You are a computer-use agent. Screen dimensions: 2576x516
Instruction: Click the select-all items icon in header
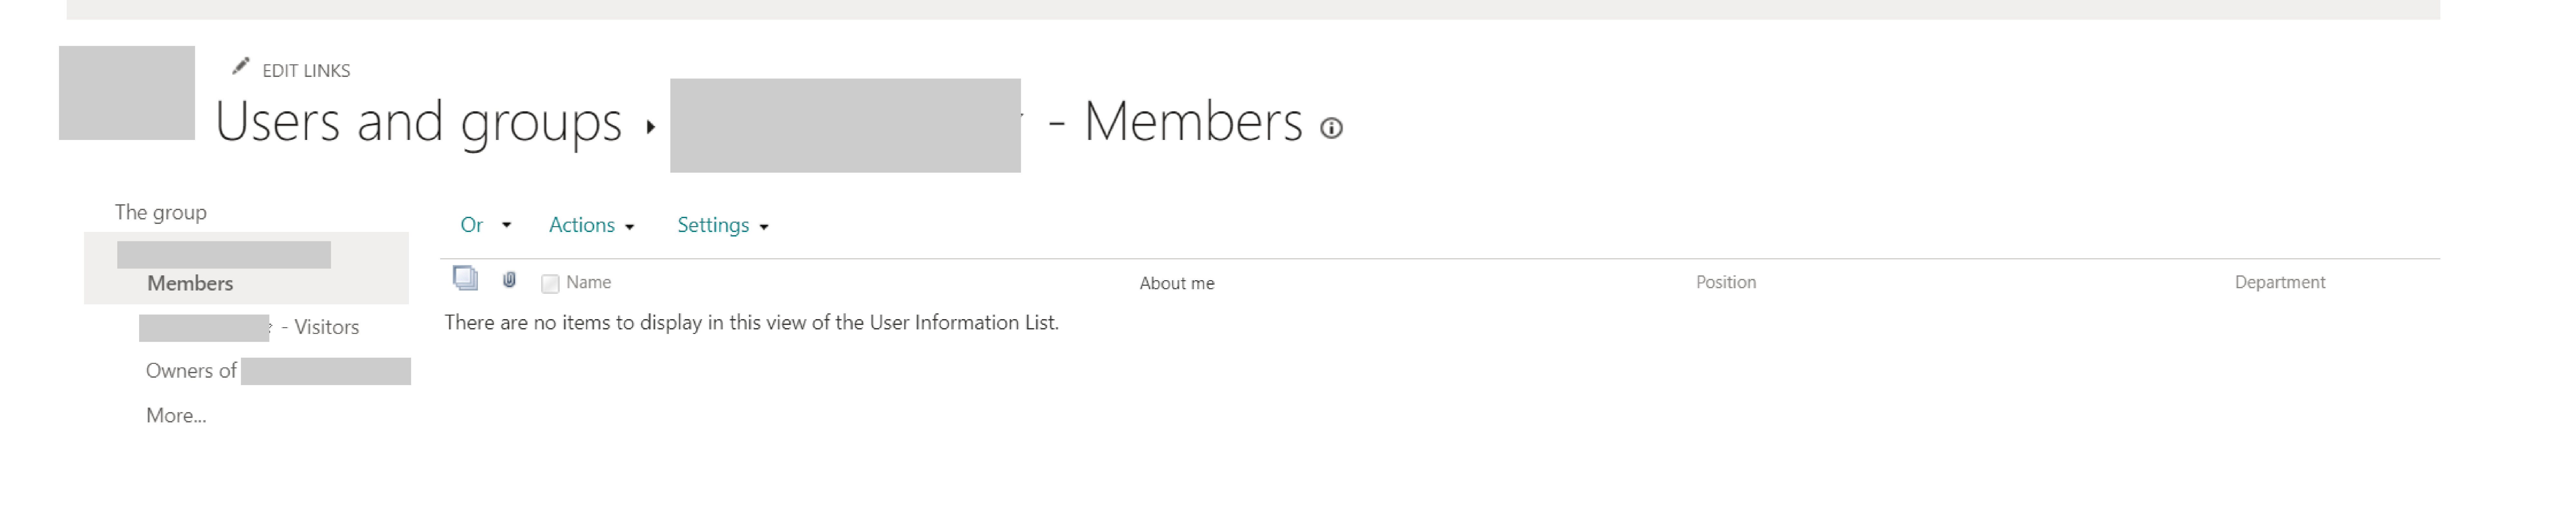click(x=465, y=278)
